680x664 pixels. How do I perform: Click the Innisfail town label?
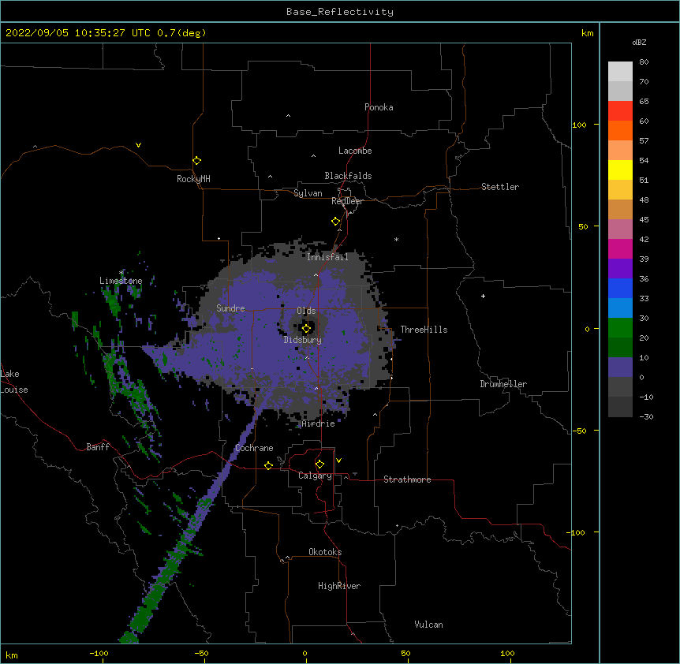328,257
